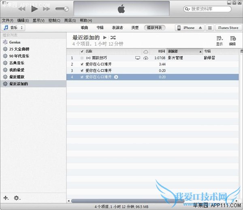Select the 古典音乐 playlist

pos(33,63)
